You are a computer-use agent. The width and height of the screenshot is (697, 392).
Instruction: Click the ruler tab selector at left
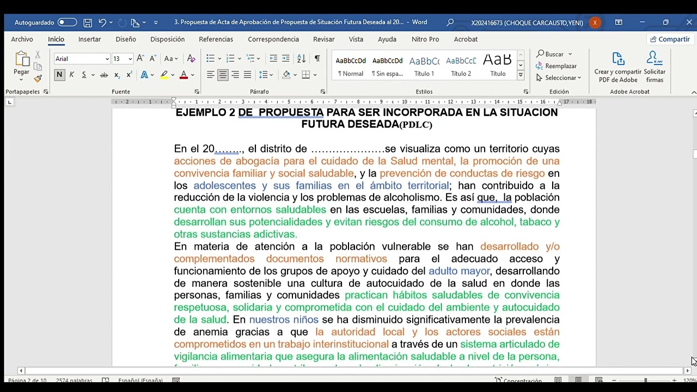[9, 102]
